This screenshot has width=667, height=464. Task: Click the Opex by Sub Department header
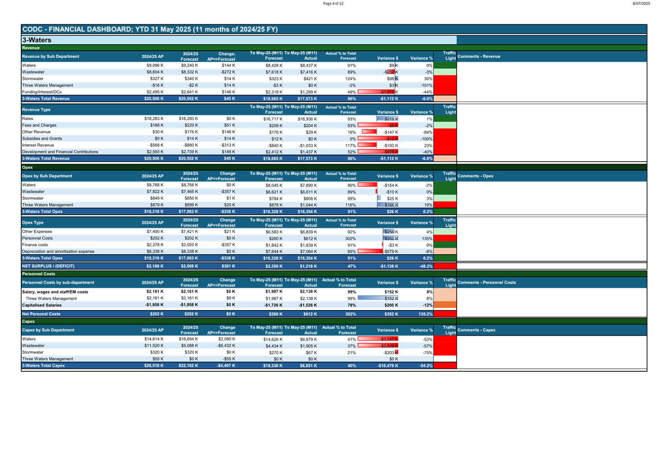tap(51, 176)
